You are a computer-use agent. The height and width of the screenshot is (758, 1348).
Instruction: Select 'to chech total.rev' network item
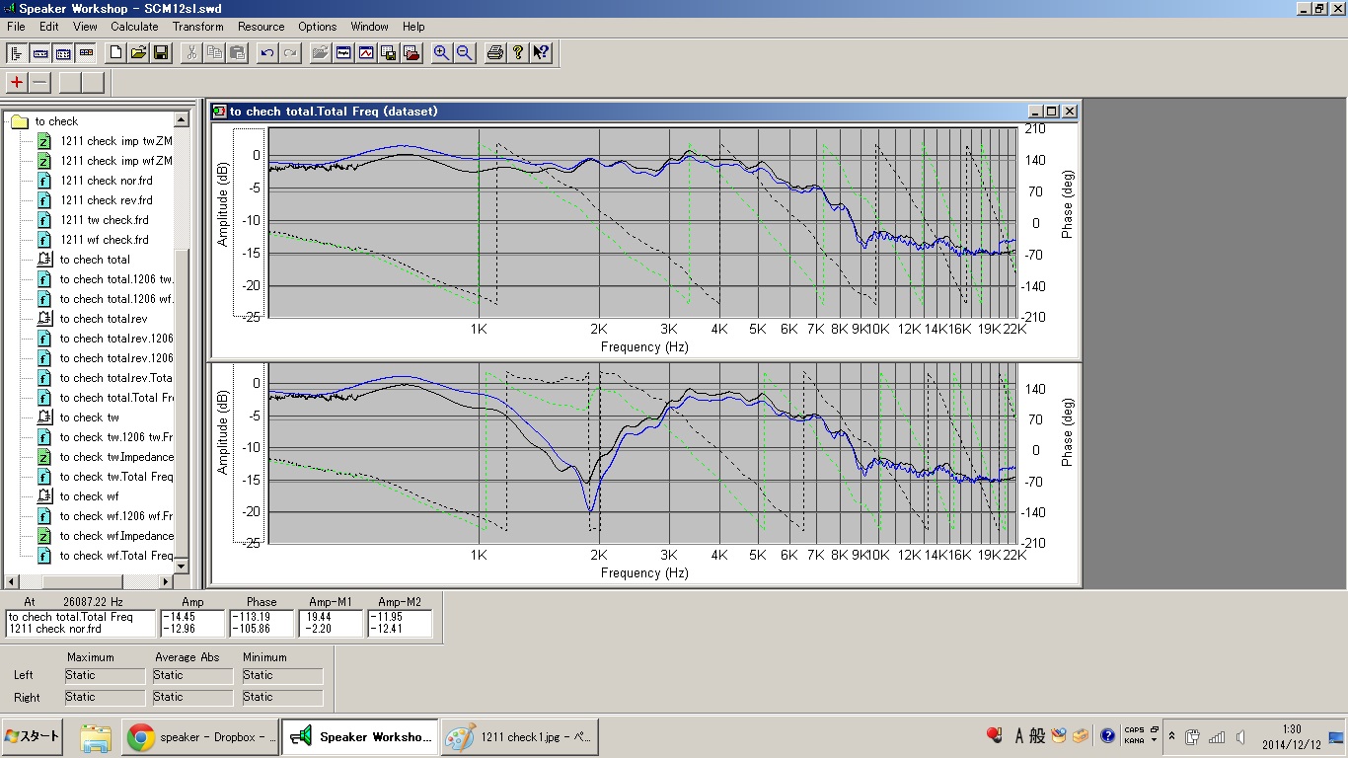click(104, 319)
